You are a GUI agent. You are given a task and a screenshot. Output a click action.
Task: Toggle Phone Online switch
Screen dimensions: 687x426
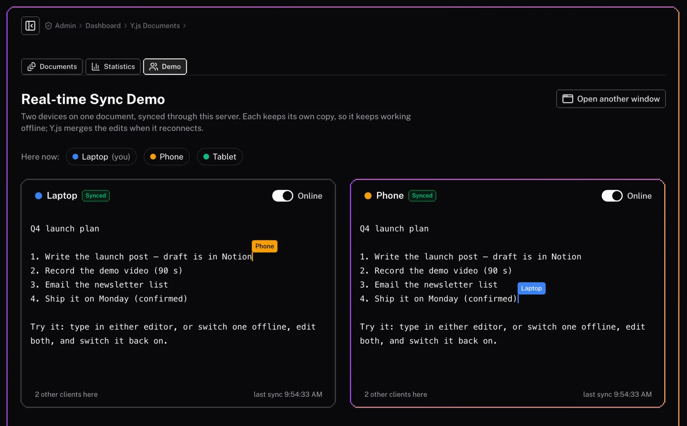(x=612, y=196)
